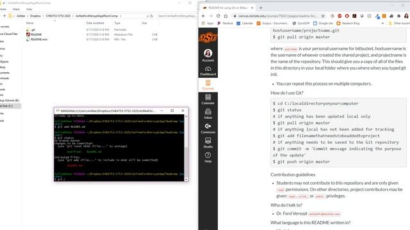Open Canvas Inbox
410x230 pixels.
pyautogui.click(x=208, y=114)
